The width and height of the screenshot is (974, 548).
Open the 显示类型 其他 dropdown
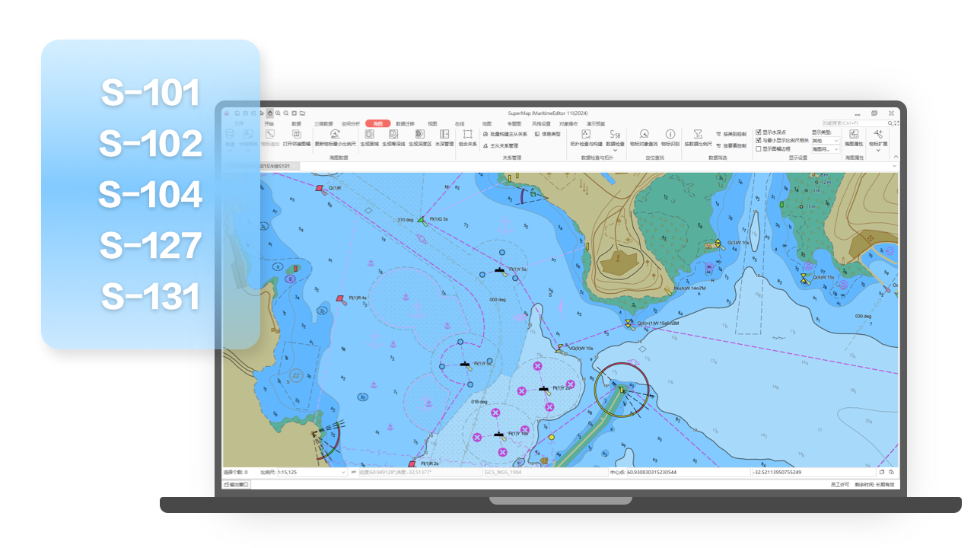826,141
